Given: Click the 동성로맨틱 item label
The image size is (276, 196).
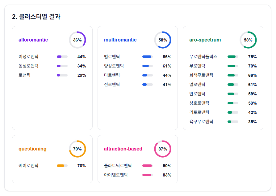Looking at the screenshot, I should (28, 66).
